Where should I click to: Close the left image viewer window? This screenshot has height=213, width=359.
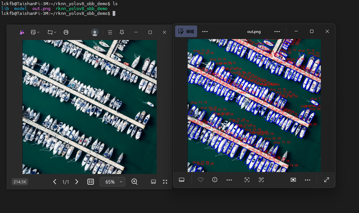(164, 32)
